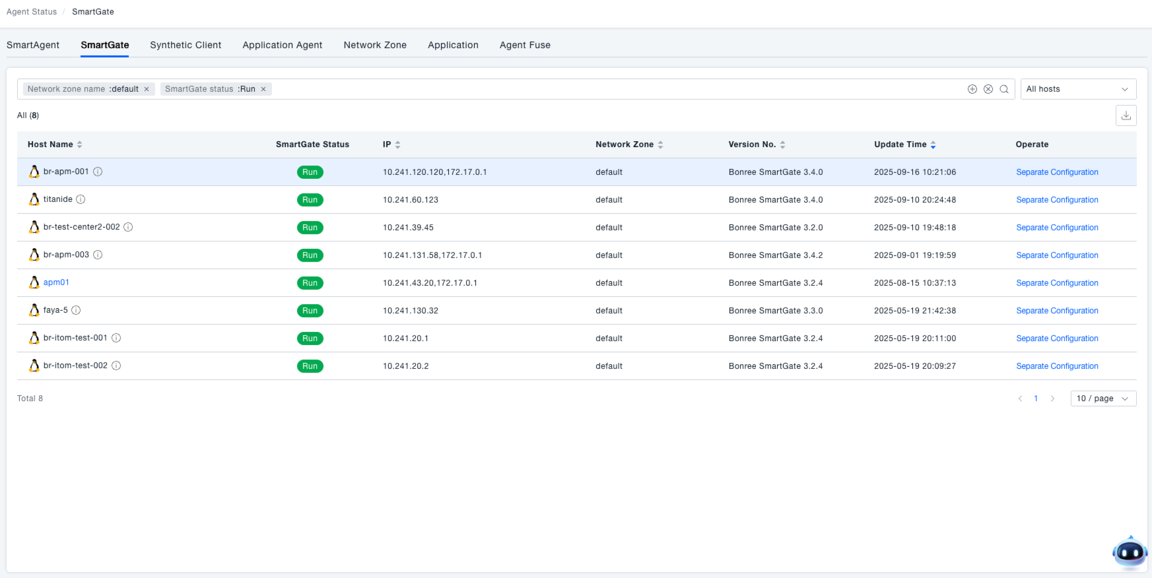Open the apm01 host link

pyautogui.click(x=56, y=282)
